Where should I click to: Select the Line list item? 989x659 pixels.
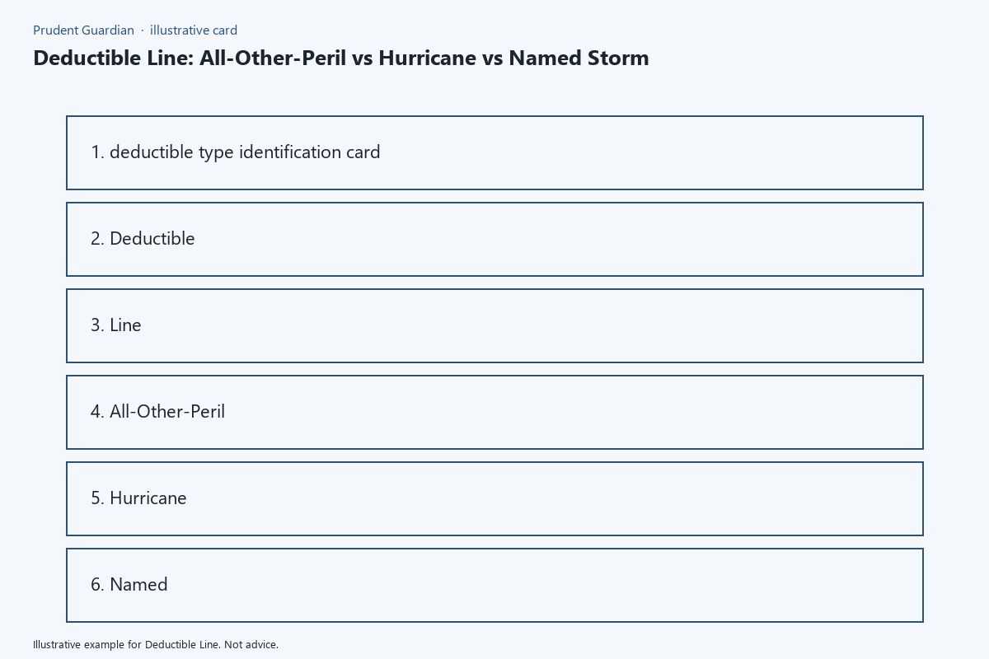(x=494, y=325)
